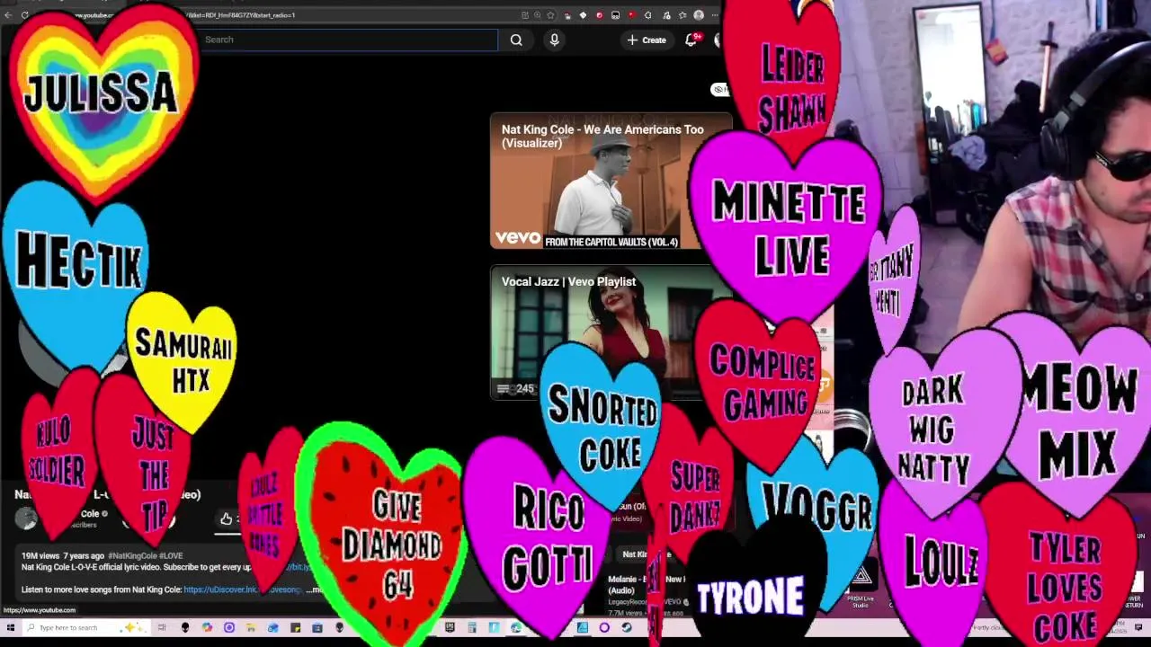
Task: Focus the YouTube Search input field
Action: tap(347, 40)
